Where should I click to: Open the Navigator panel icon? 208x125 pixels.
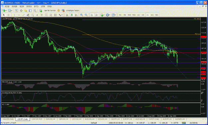click(26, 11)
